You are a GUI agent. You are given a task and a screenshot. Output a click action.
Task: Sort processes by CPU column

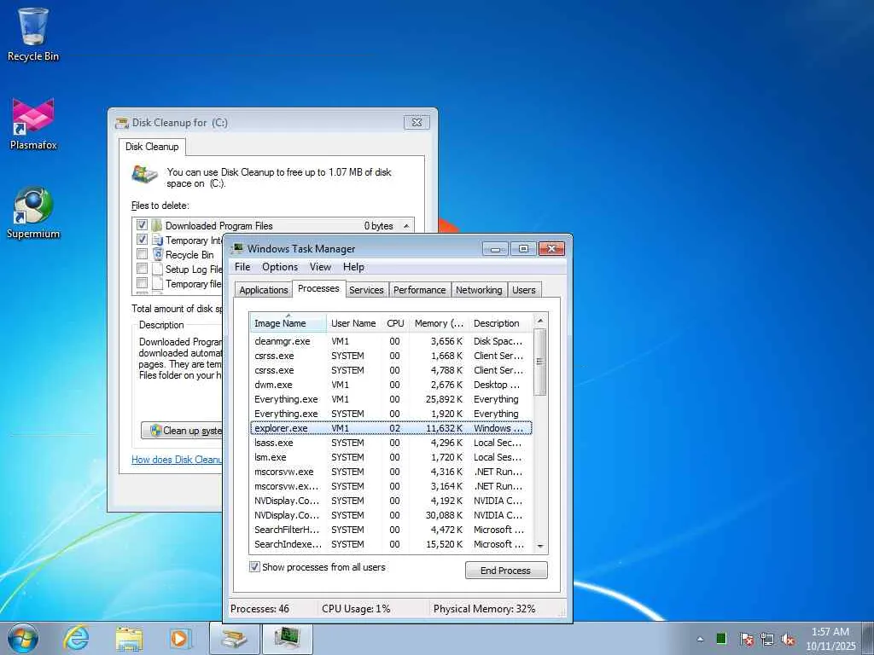pyautogui.click(x=395, y=323)
